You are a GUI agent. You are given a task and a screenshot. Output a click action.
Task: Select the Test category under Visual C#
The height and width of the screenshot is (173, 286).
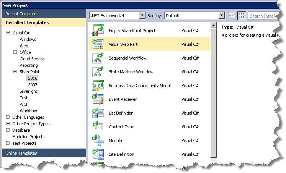[24, 98]
